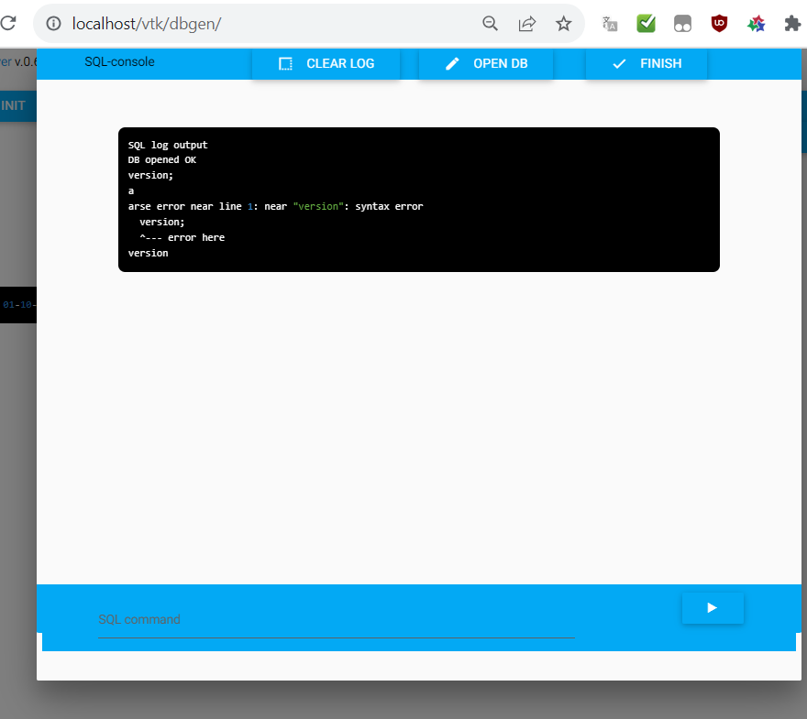Click the 'SQL log output' heading line

168,145
